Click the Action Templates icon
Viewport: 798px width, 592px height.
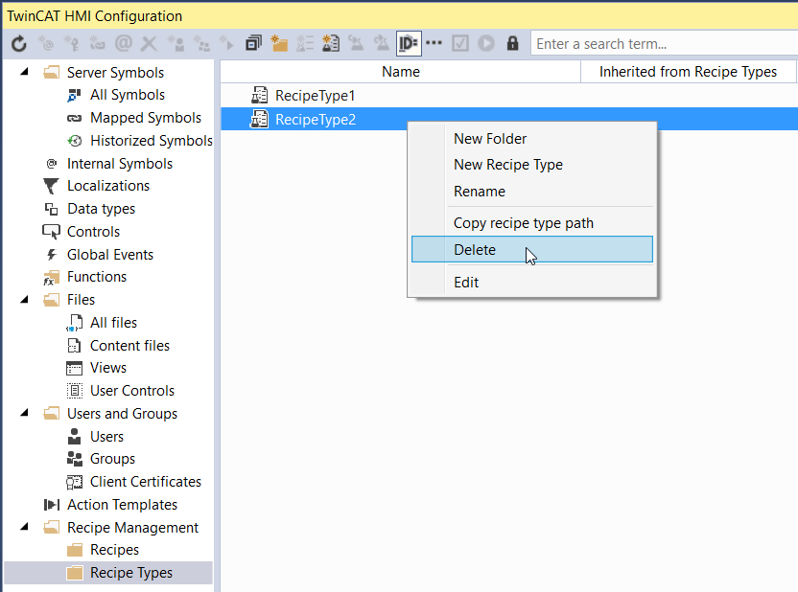[51, 505]
